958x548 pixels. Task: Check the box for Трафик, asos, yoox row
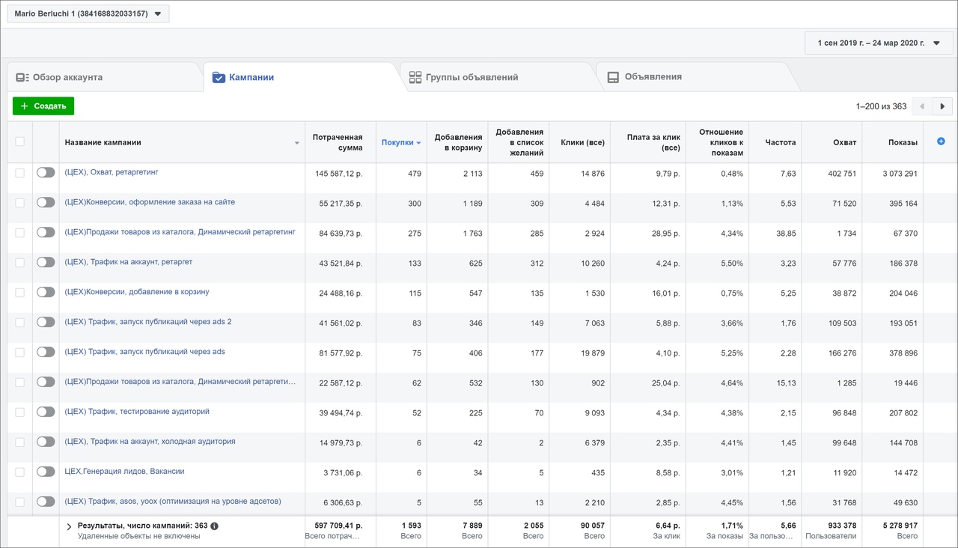(x=19, y=502)
